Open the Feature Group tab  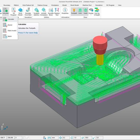[x=43, y=5]
